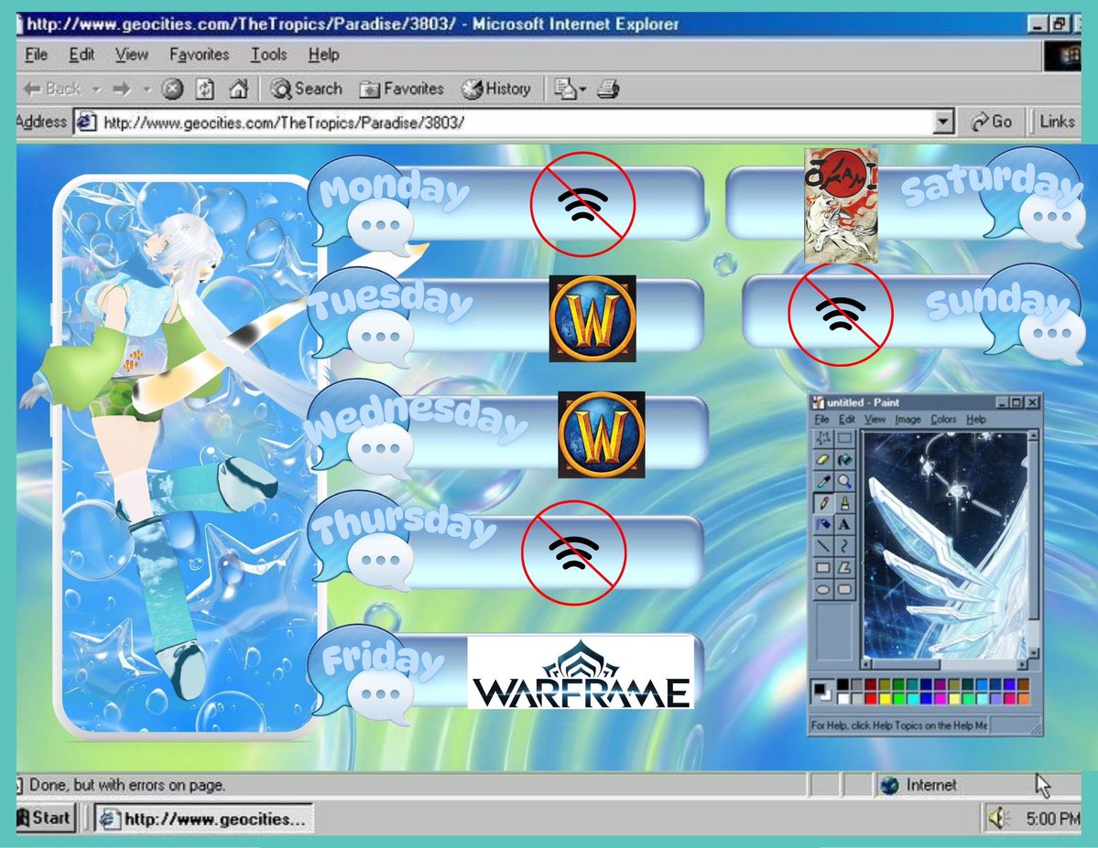Open the Windows Start button
Screen dimensions: 1098x848
coord(45,817)
